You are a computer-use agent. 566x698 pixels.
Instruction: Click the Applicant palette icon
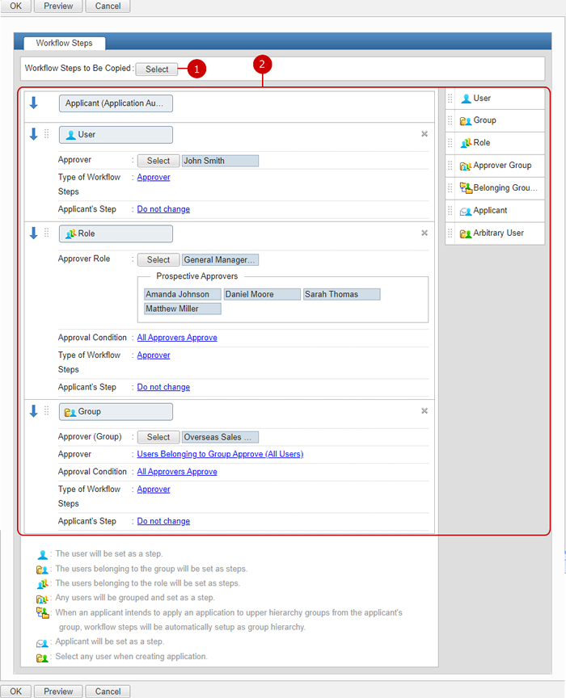[x=465, y=212]
